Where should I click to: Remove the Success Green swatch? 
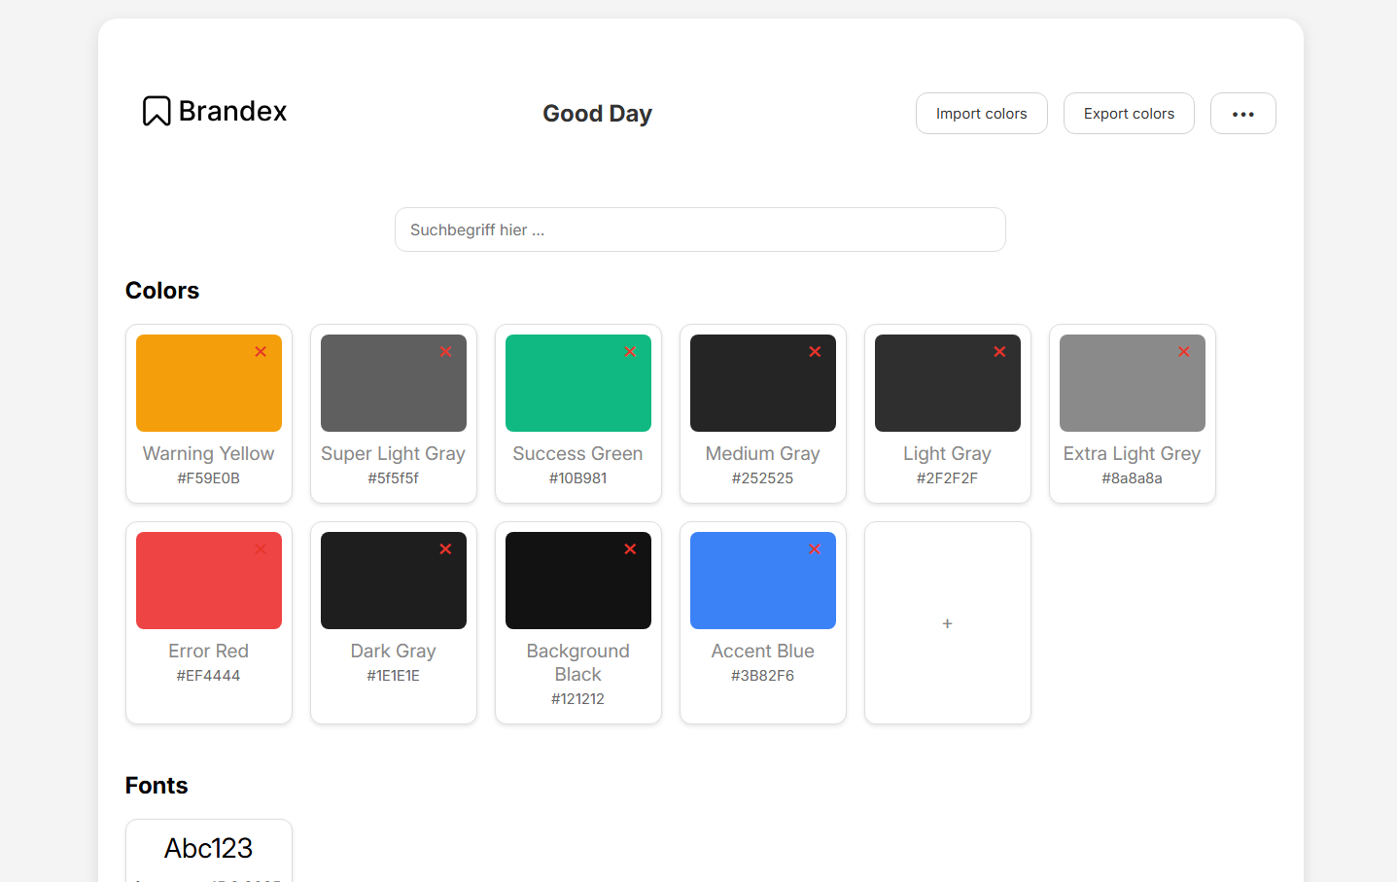coord(630,351)
